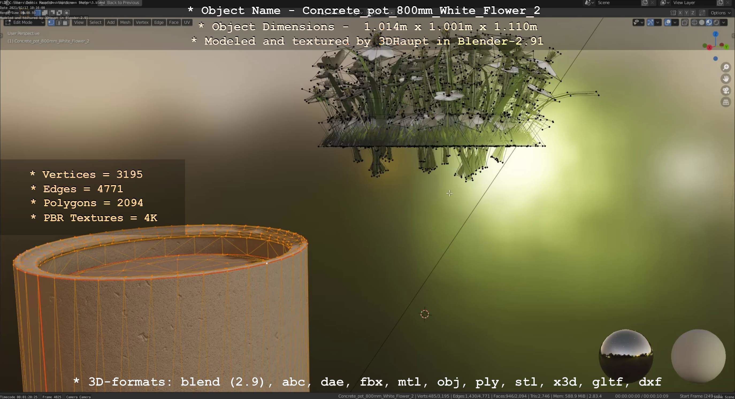Open the View menu

[79, 22]
